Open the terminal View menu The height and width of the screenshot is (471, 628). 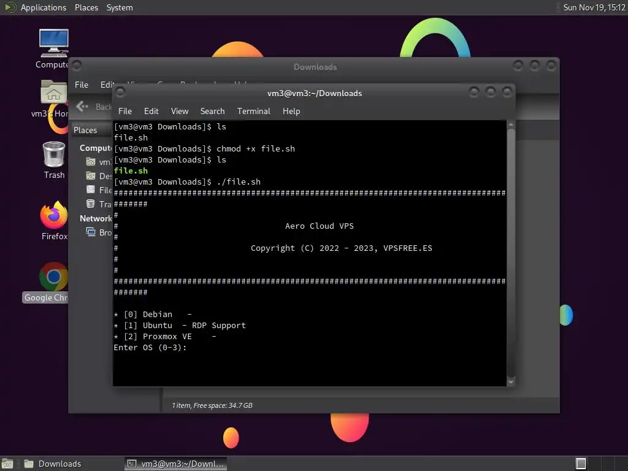(180, 111)
